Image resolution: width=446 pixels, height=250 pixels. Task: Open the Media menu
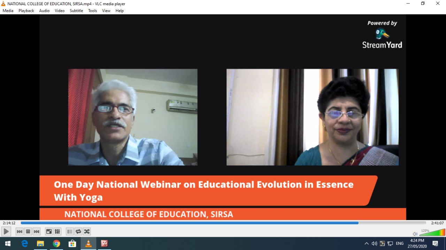[8, 11]
